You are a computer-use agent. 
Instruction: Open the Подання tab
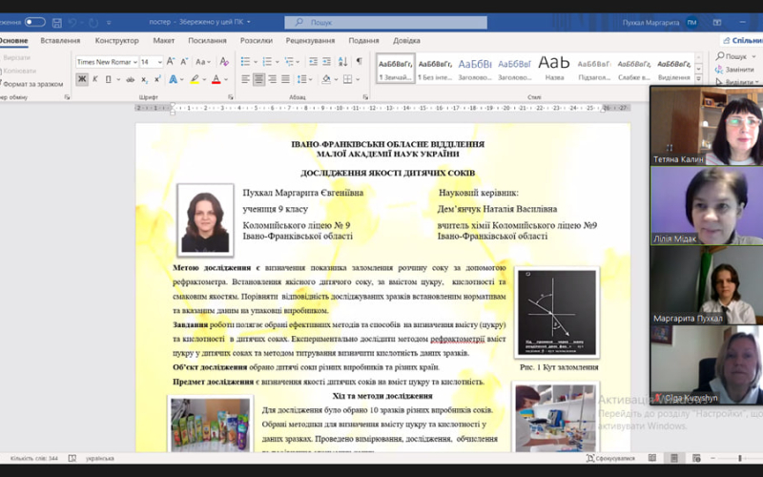[x=363, y=40]
